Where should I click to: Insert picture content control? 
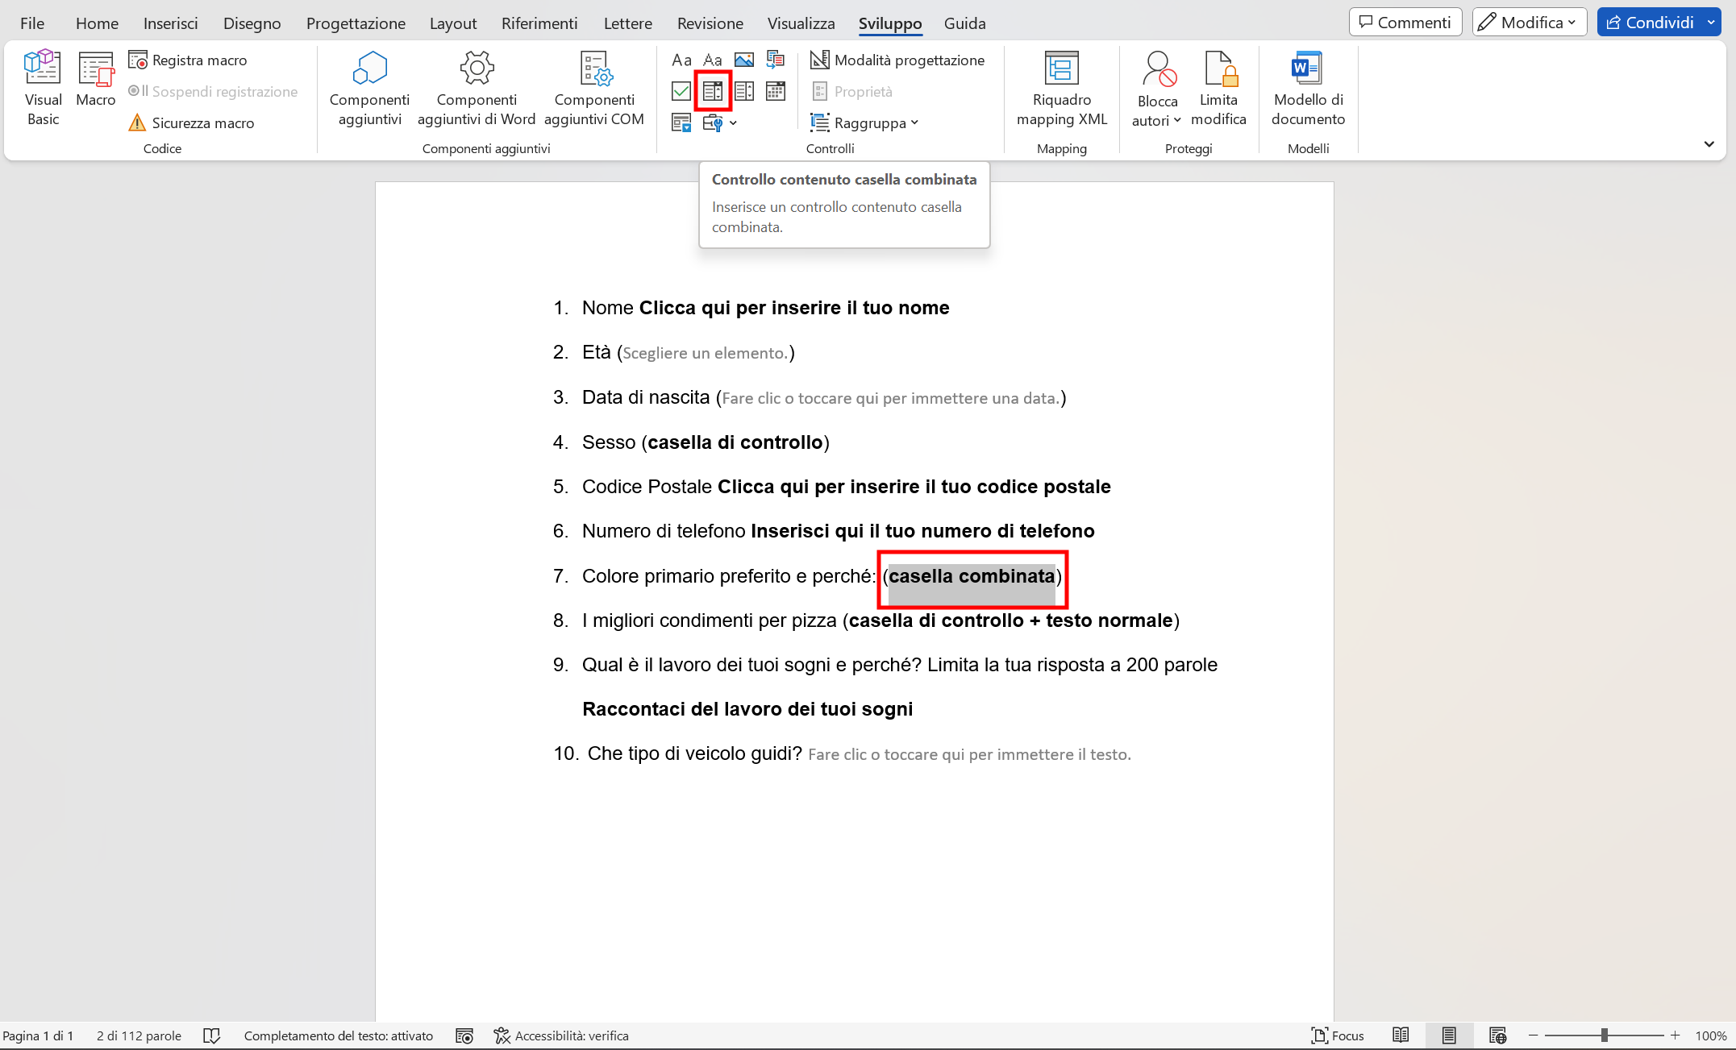pyautogui.click(x=744, y=60)
